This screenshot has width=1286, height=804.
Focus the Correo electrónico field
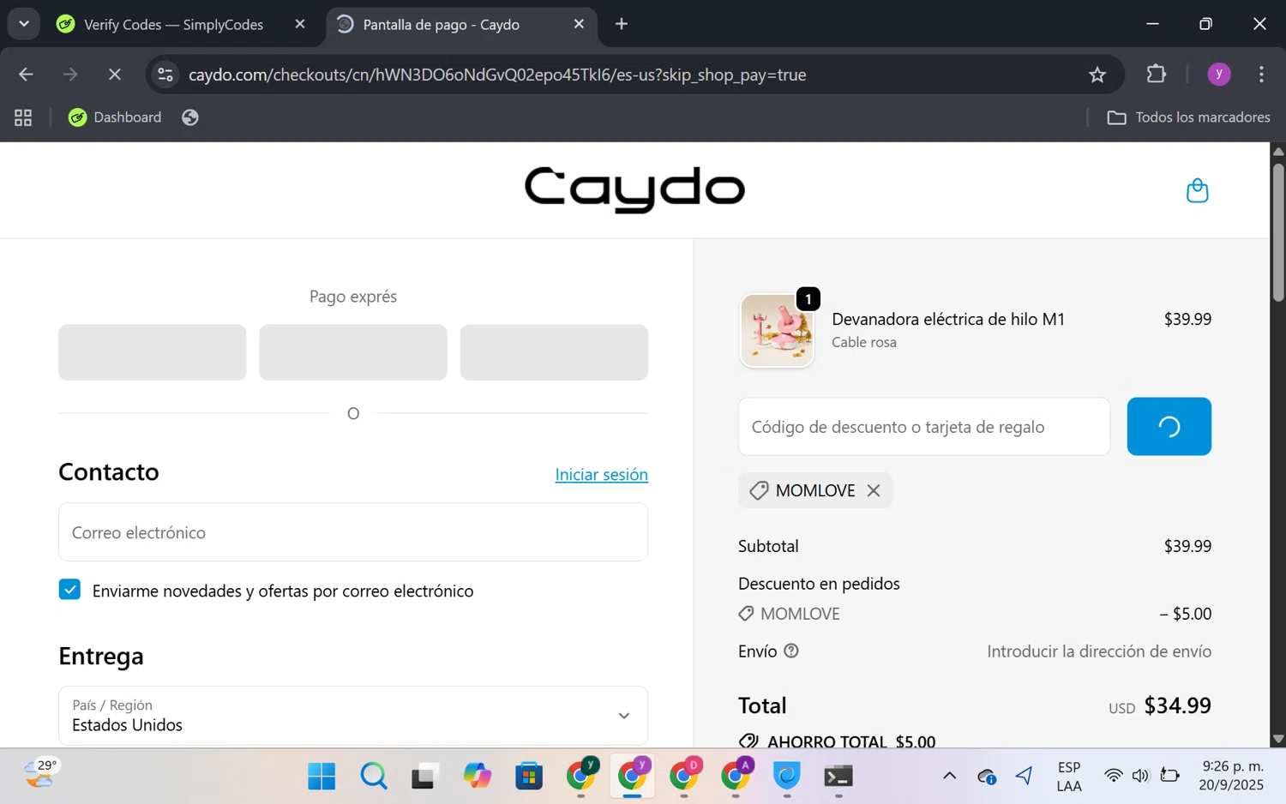click(x=353, y=532)
